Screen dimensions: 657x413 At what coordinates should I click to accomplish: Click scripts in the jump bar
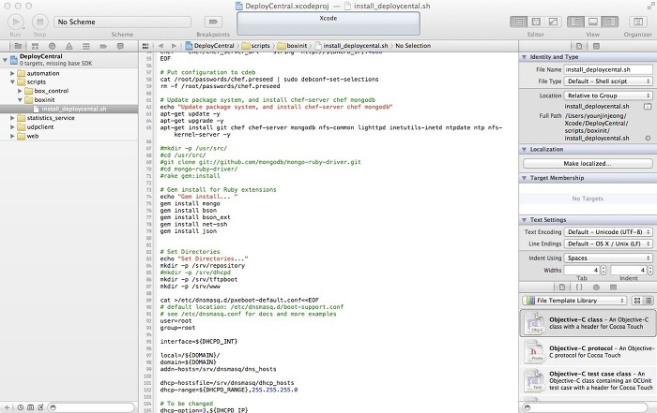click(x=256, y=46)
